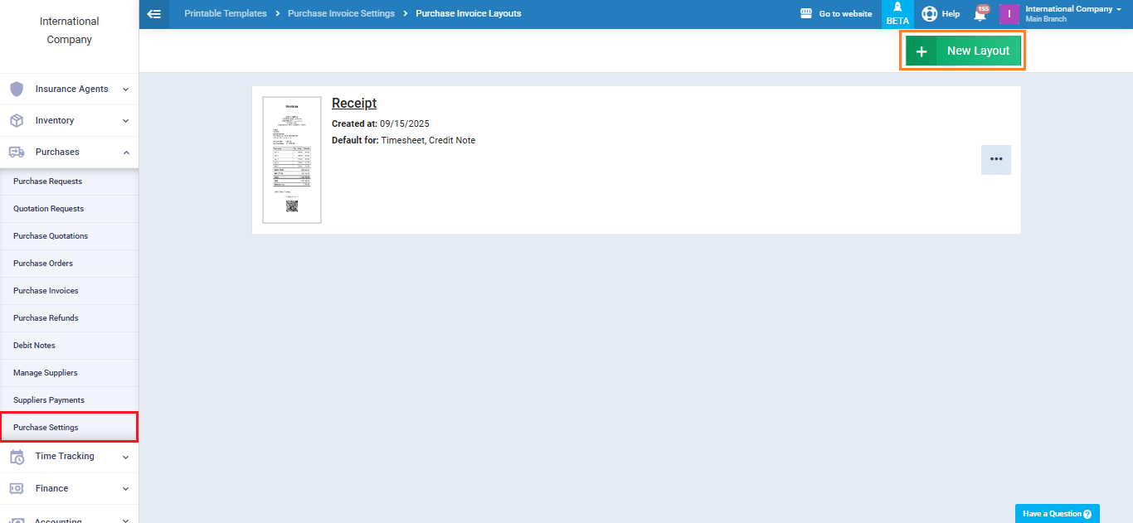The width and height of the screenshot is (1133, 523).
Task: Open the Receipt layout title link
Action: point(354,103)
